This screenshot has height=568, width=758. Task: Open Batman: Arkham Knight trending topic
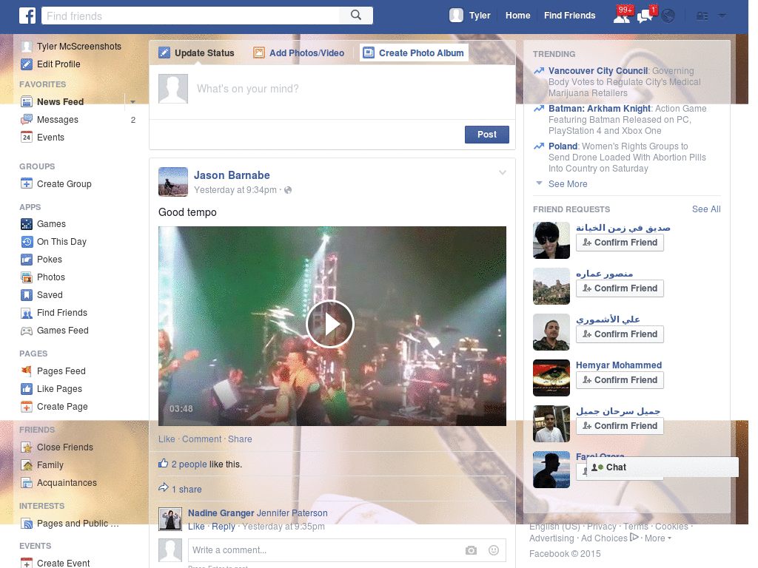click(600, 109)
